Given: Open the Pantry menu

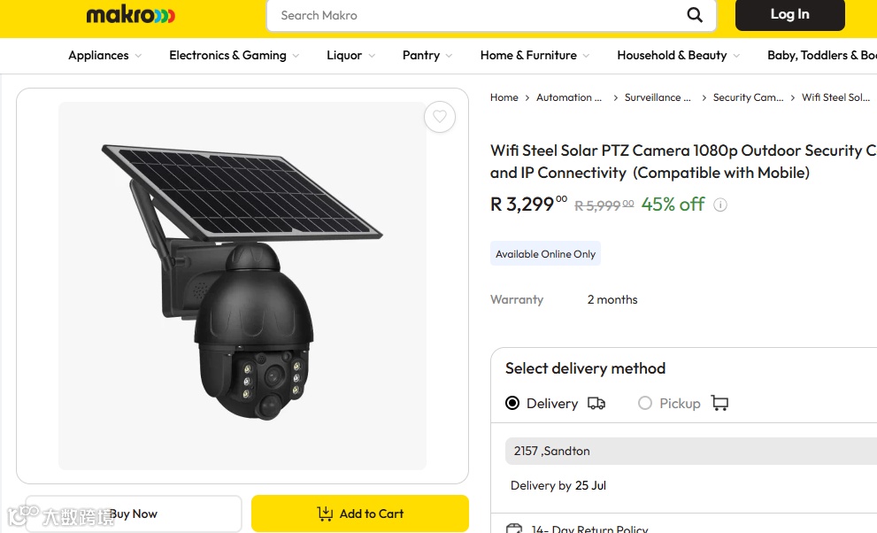Looking at the screenshot, I should 427,56.
